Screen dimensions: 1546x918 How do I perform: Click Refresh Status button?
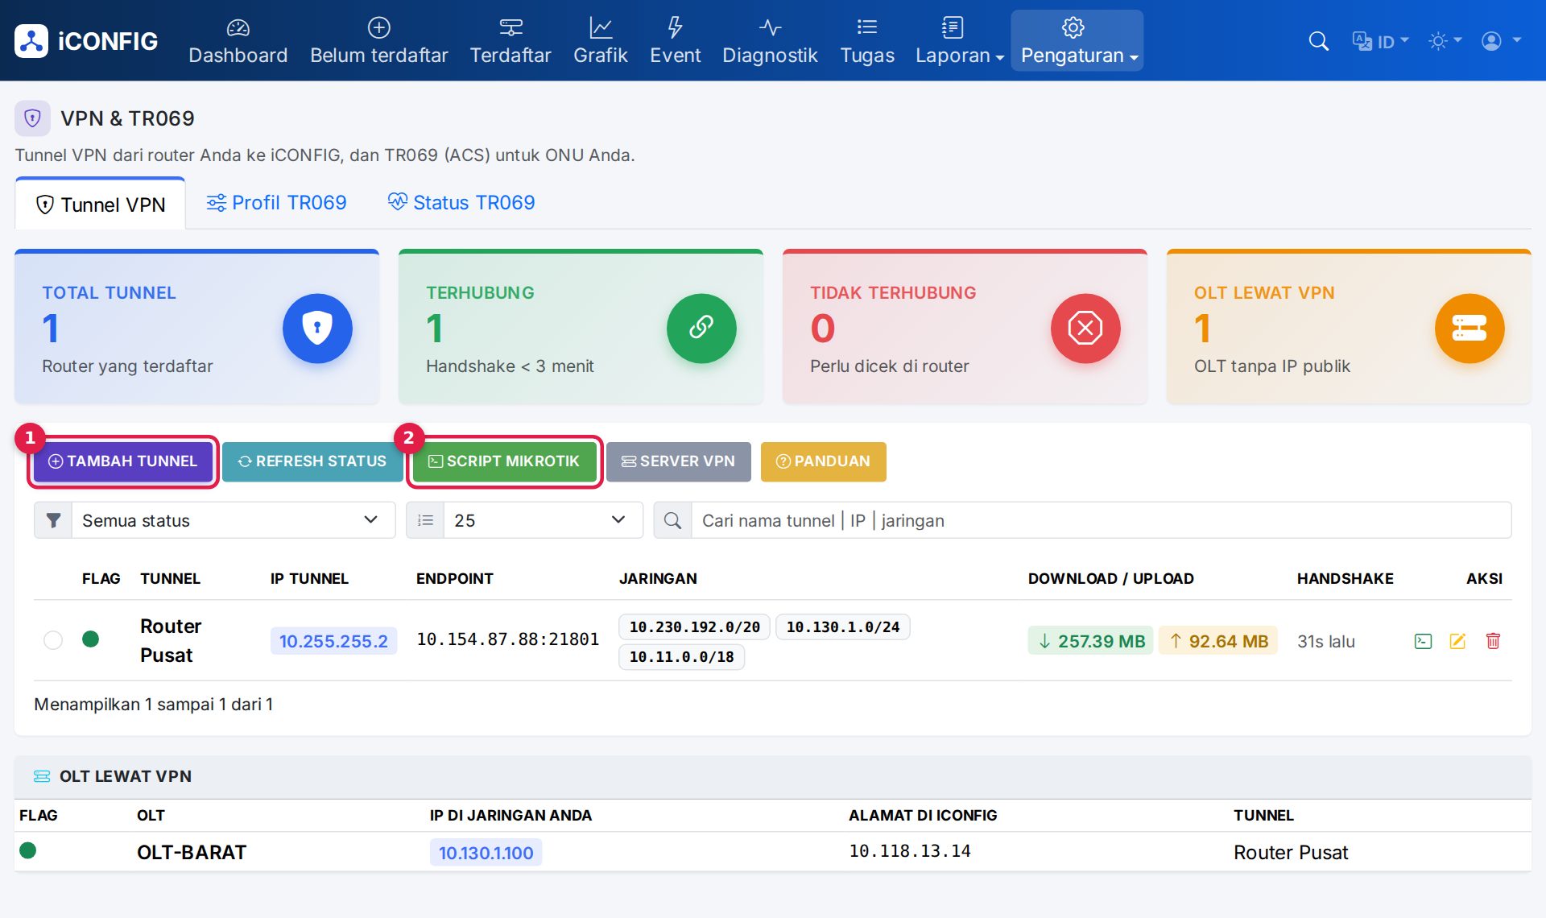coord(312,461)
